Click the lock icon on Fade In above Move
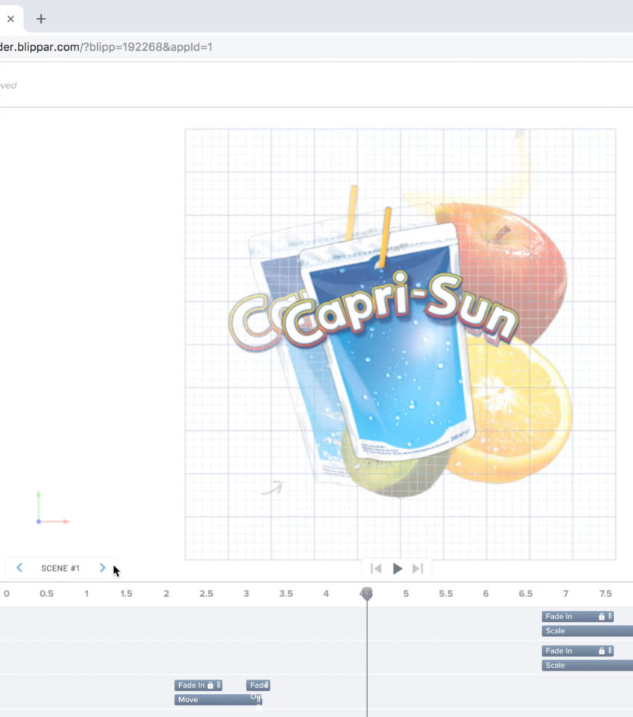The width and height of the screenshot is (633, 717). point(211,685)
